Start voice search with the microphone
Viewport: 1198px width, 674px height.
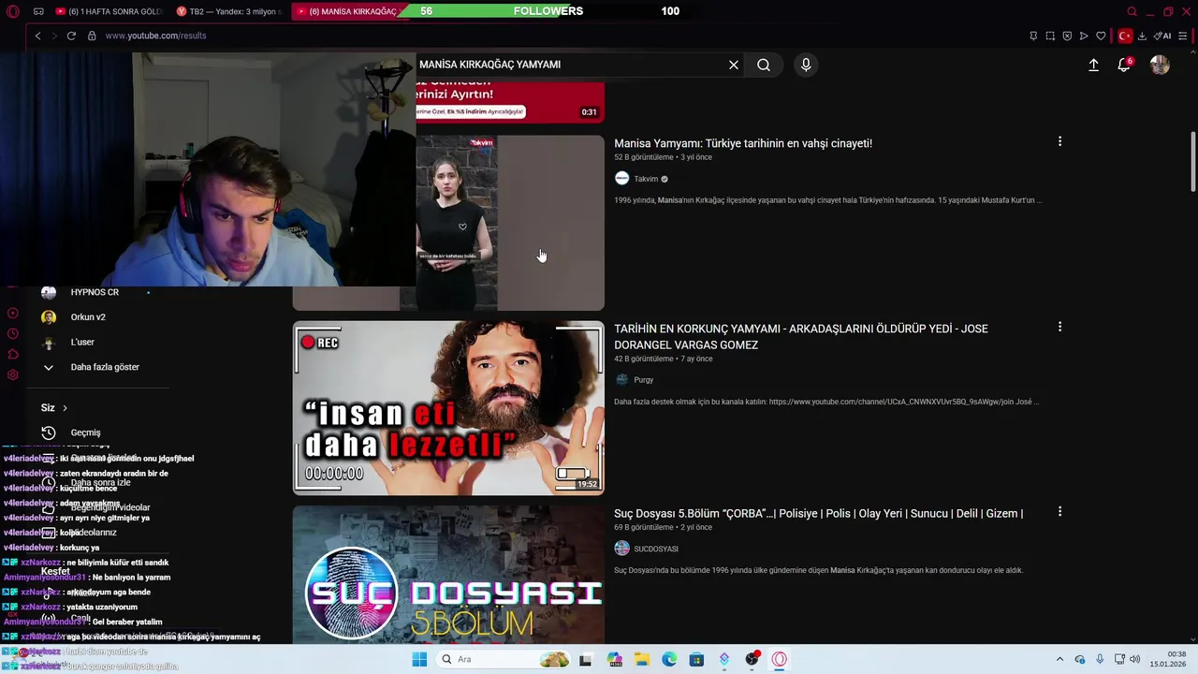806,65
